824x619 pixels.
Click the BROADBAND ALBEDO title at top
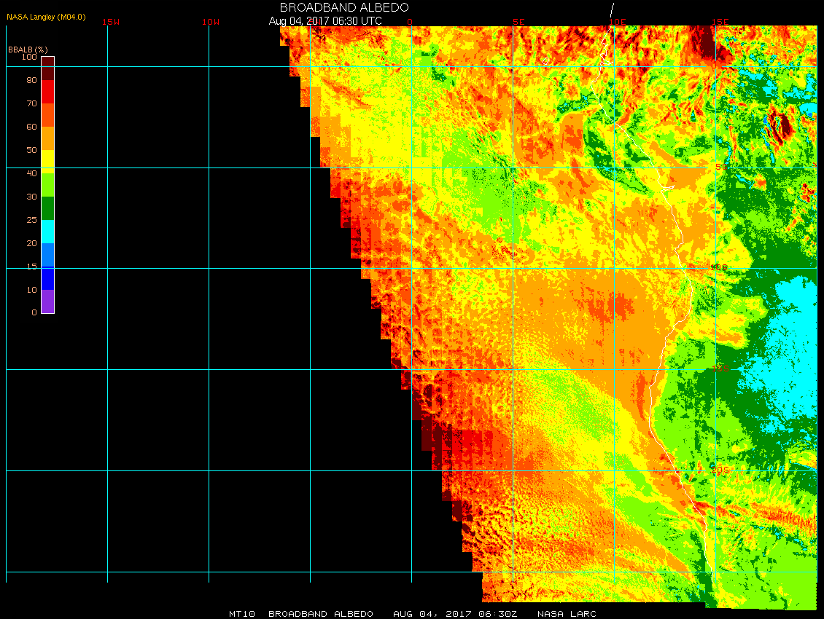(344, 7)
